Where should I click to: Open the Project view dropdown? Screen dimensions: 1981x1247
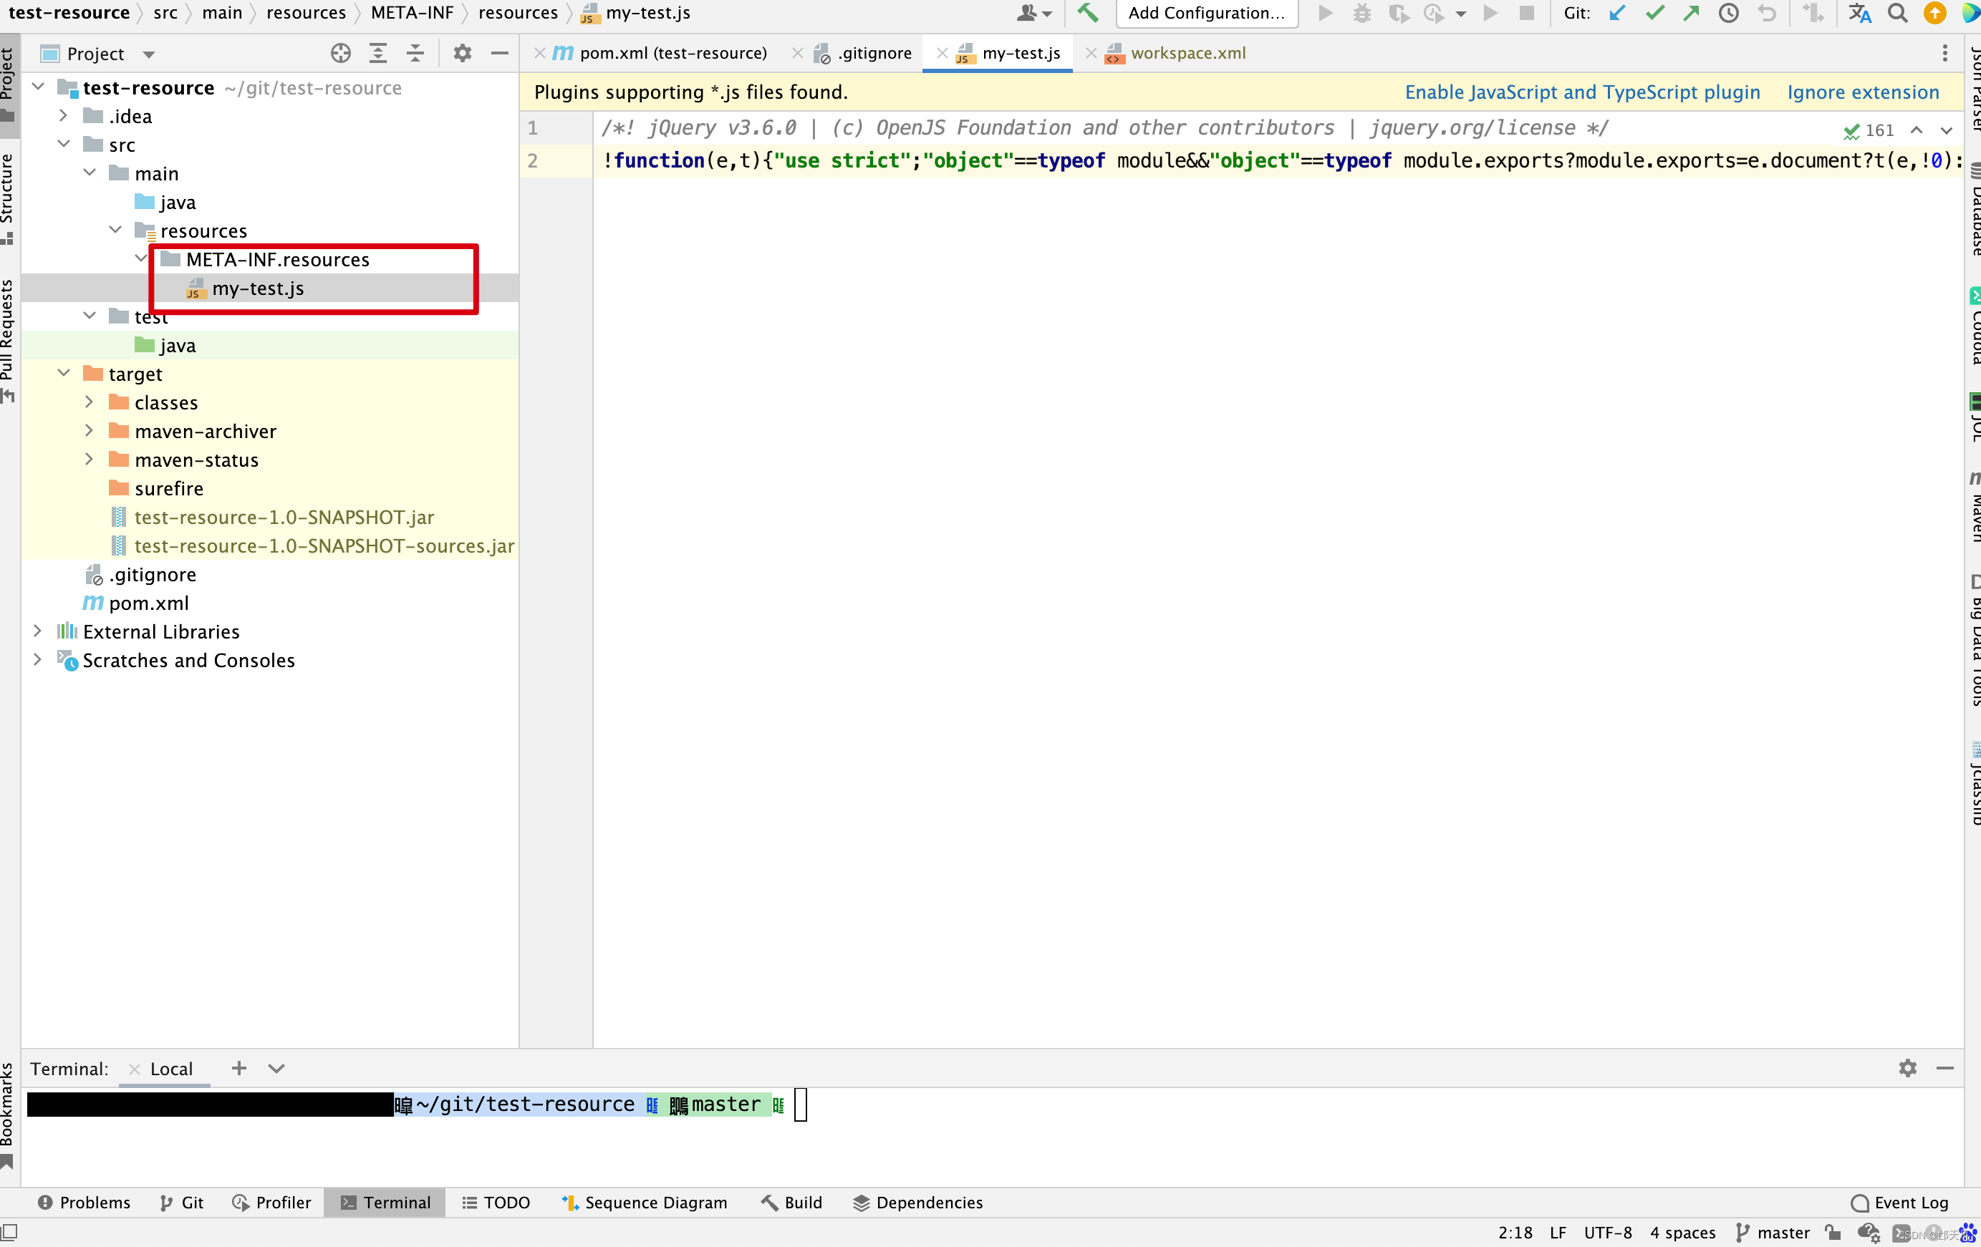[x=149, y=54]
